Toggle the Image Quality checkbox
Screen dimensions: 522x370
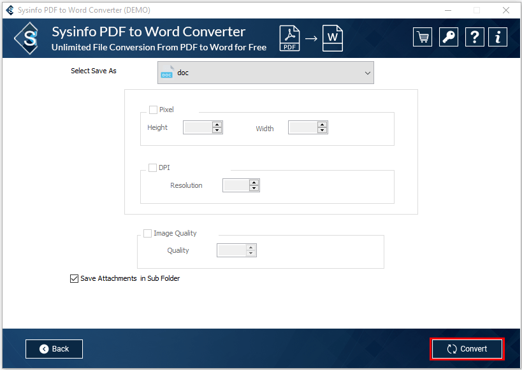(148, 233)
